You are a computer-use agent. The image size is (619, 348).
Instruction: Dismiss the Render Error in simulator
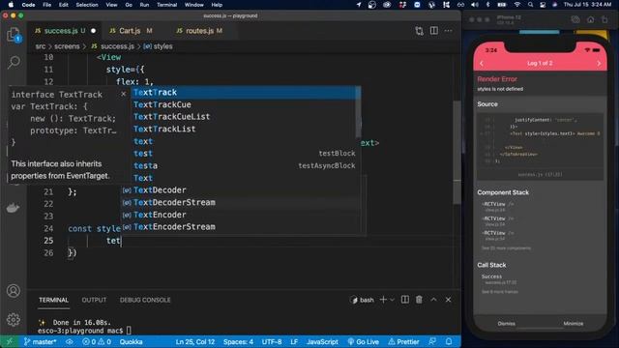tap(507, 324)
